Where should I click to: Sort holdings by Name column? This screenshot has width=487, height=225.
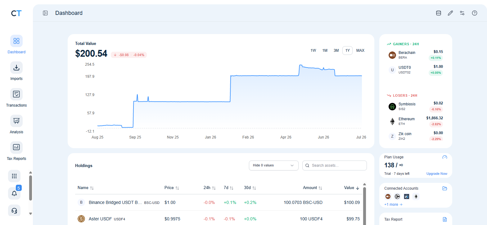tap(86, 188)
